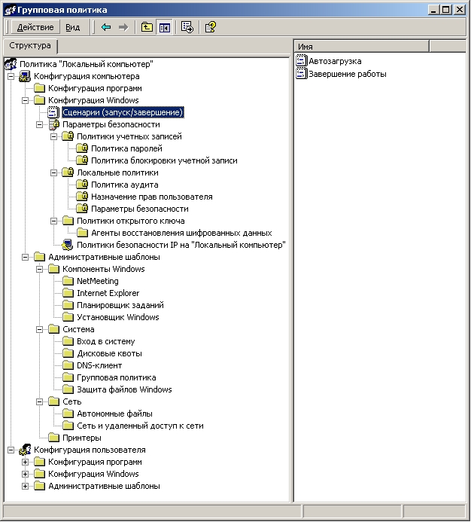The width and height of the screenshot is (471, 522).
Task: Collapse the Локальные политики node
Action: coord(53,172)
